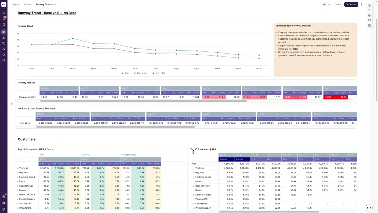Image resolution: width=378 pixels, height=213 pixels.
Task: Select the dashboard grid icon in sidebar
Action: pyautogui.click(x=4, y=32)
